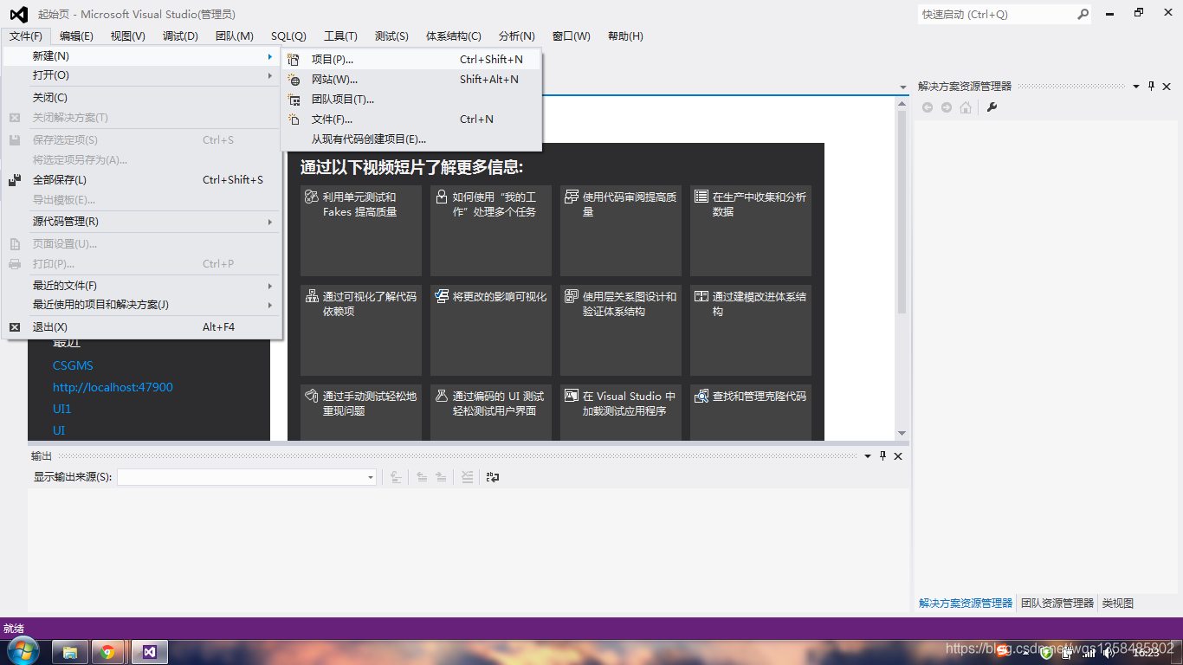This screenshot has width=1183, height=665.
Task: Click the start page scrollbar down arrow
Action: (902, 433)
